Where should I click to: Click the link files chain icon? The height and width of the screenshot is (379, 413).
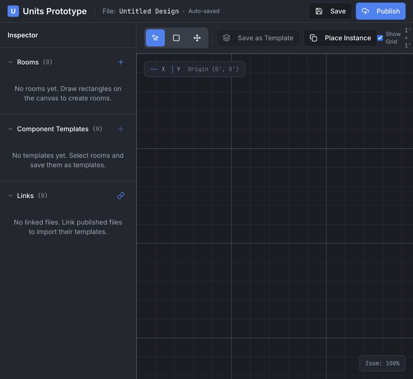tap(121, 196)
